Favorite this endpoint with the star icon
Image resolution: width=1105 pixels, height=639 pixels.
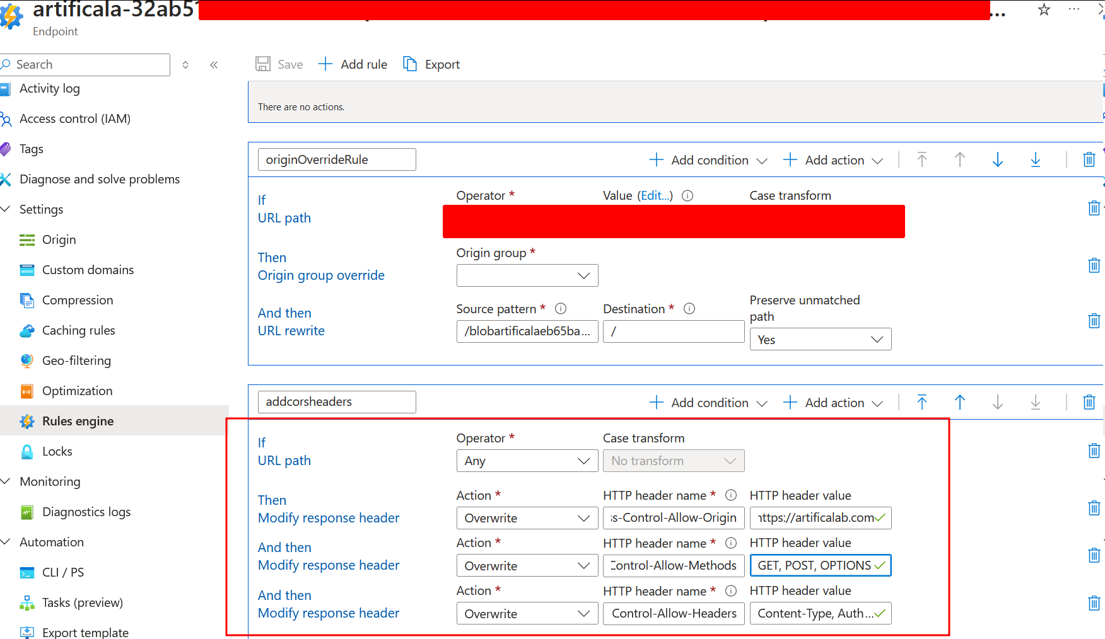[x=1044, y=10]
